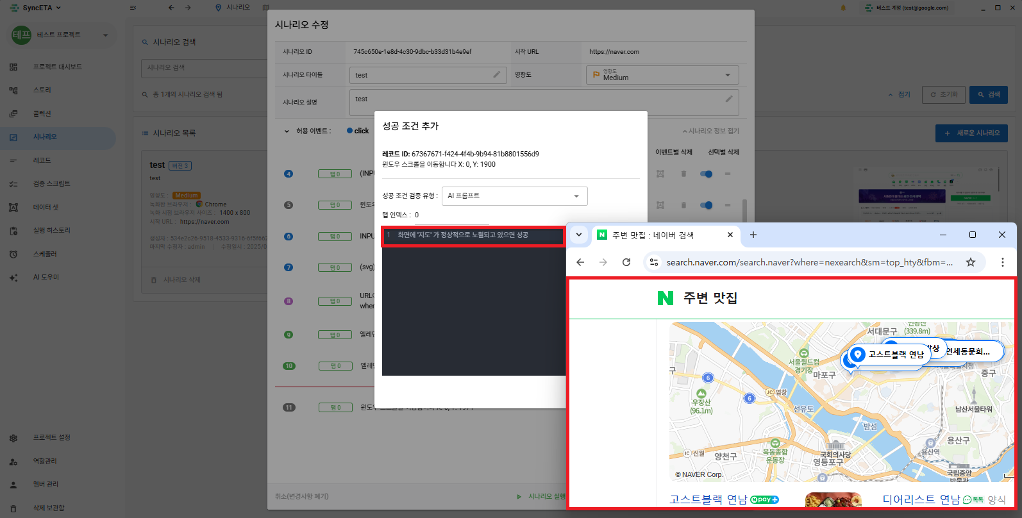Collapse the sidebar with the menu icon
1022x518 pixels.
133,8
